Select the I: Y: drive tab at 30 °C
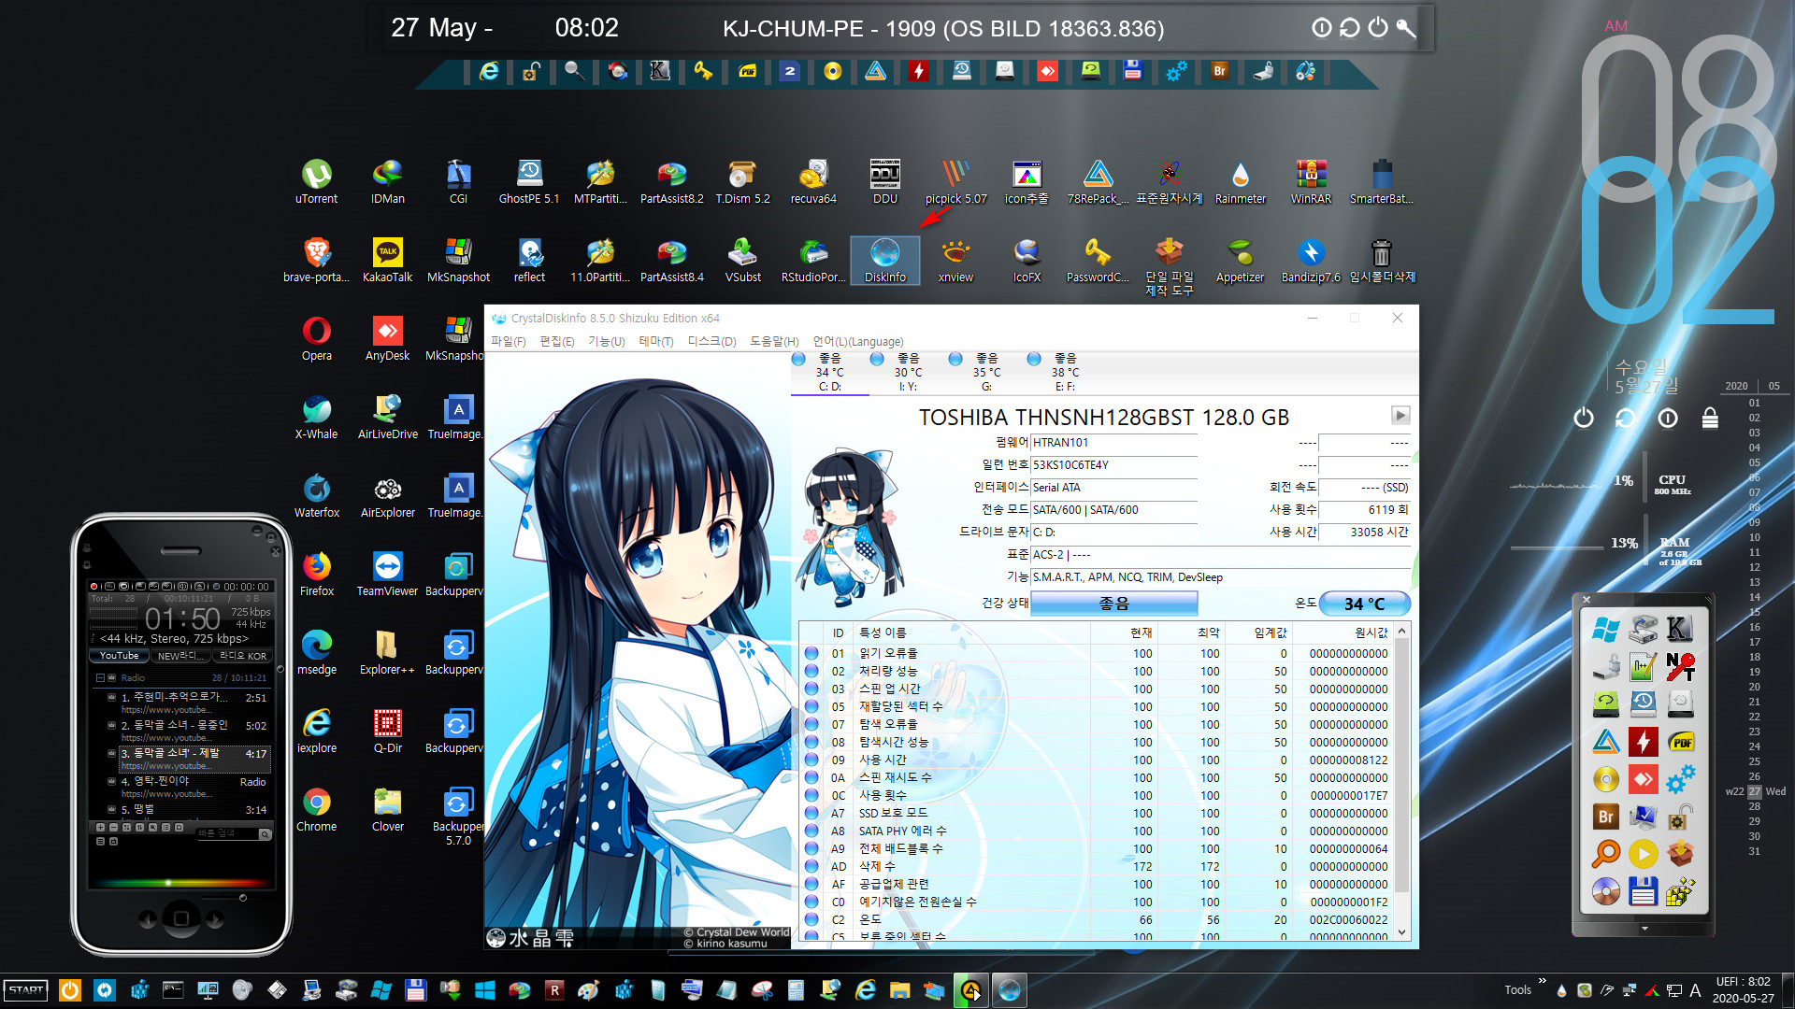This screenshot has height=1009, width=1795. tap(908, 372)
